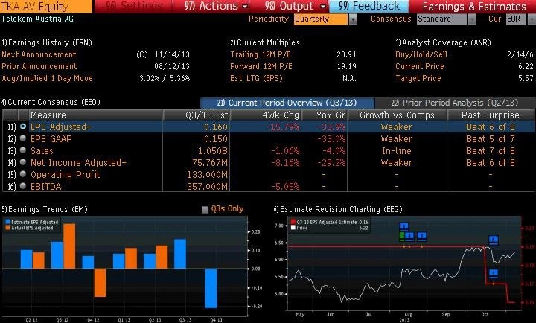This screenshot has width=536, height=323.
Task: Select the EBITDA radio button
Action: point(23,186)
